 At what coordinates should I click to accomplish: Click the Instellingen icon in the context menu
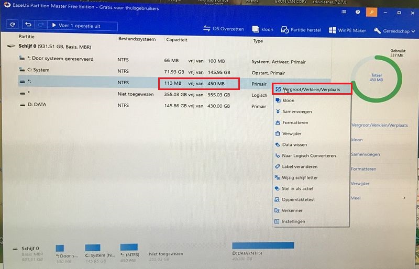[x=277, y=221]
